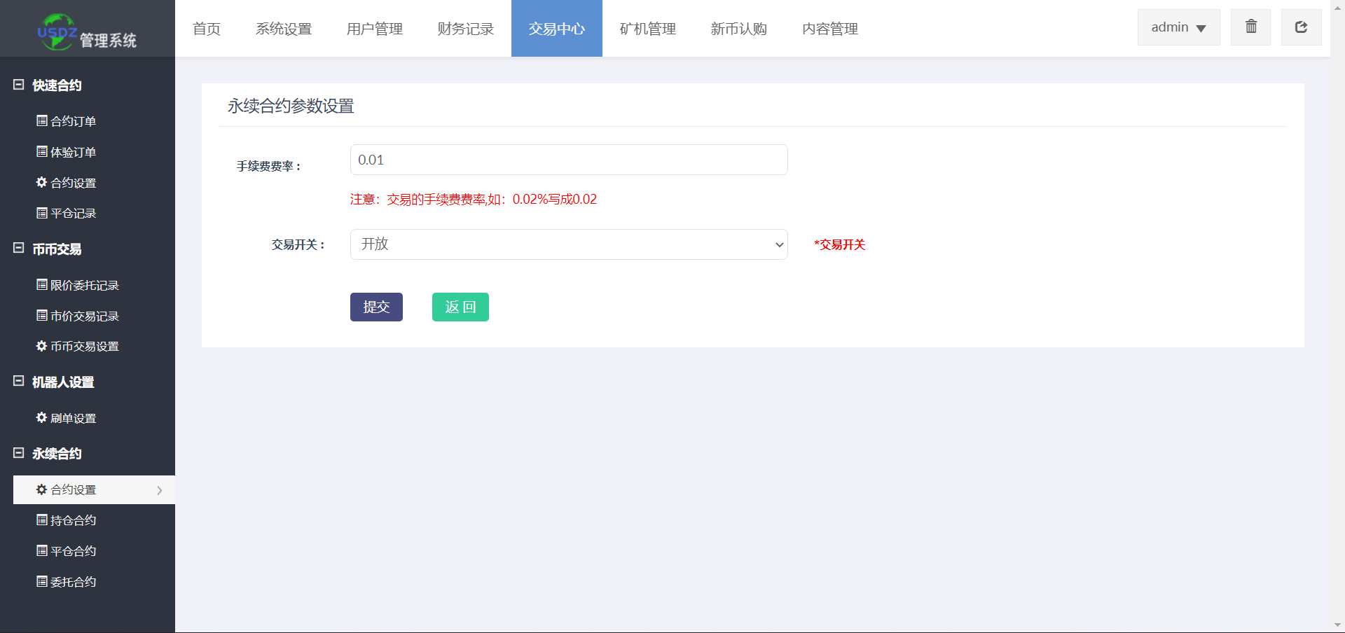Click the USDZ management system logo
1345x633 pixels.
point(87,32)
